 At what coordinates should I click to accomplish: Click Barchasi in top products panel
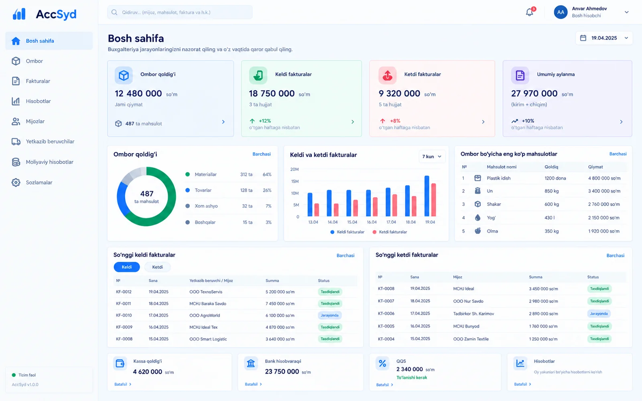click(618, 154)
